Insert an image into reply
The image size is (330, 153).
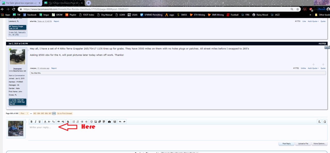96,122
